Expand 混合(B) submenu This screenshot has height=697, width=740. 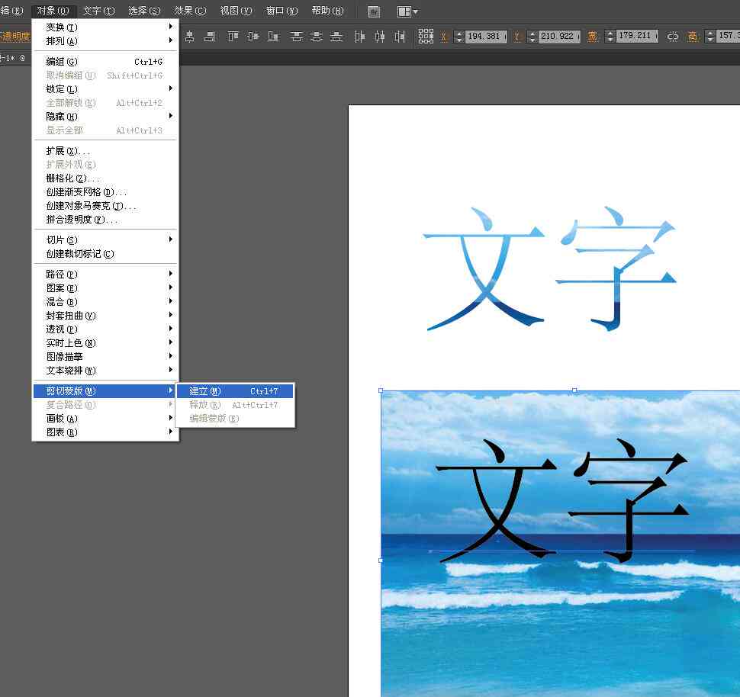pyautogui.click(x=105, y=302)
